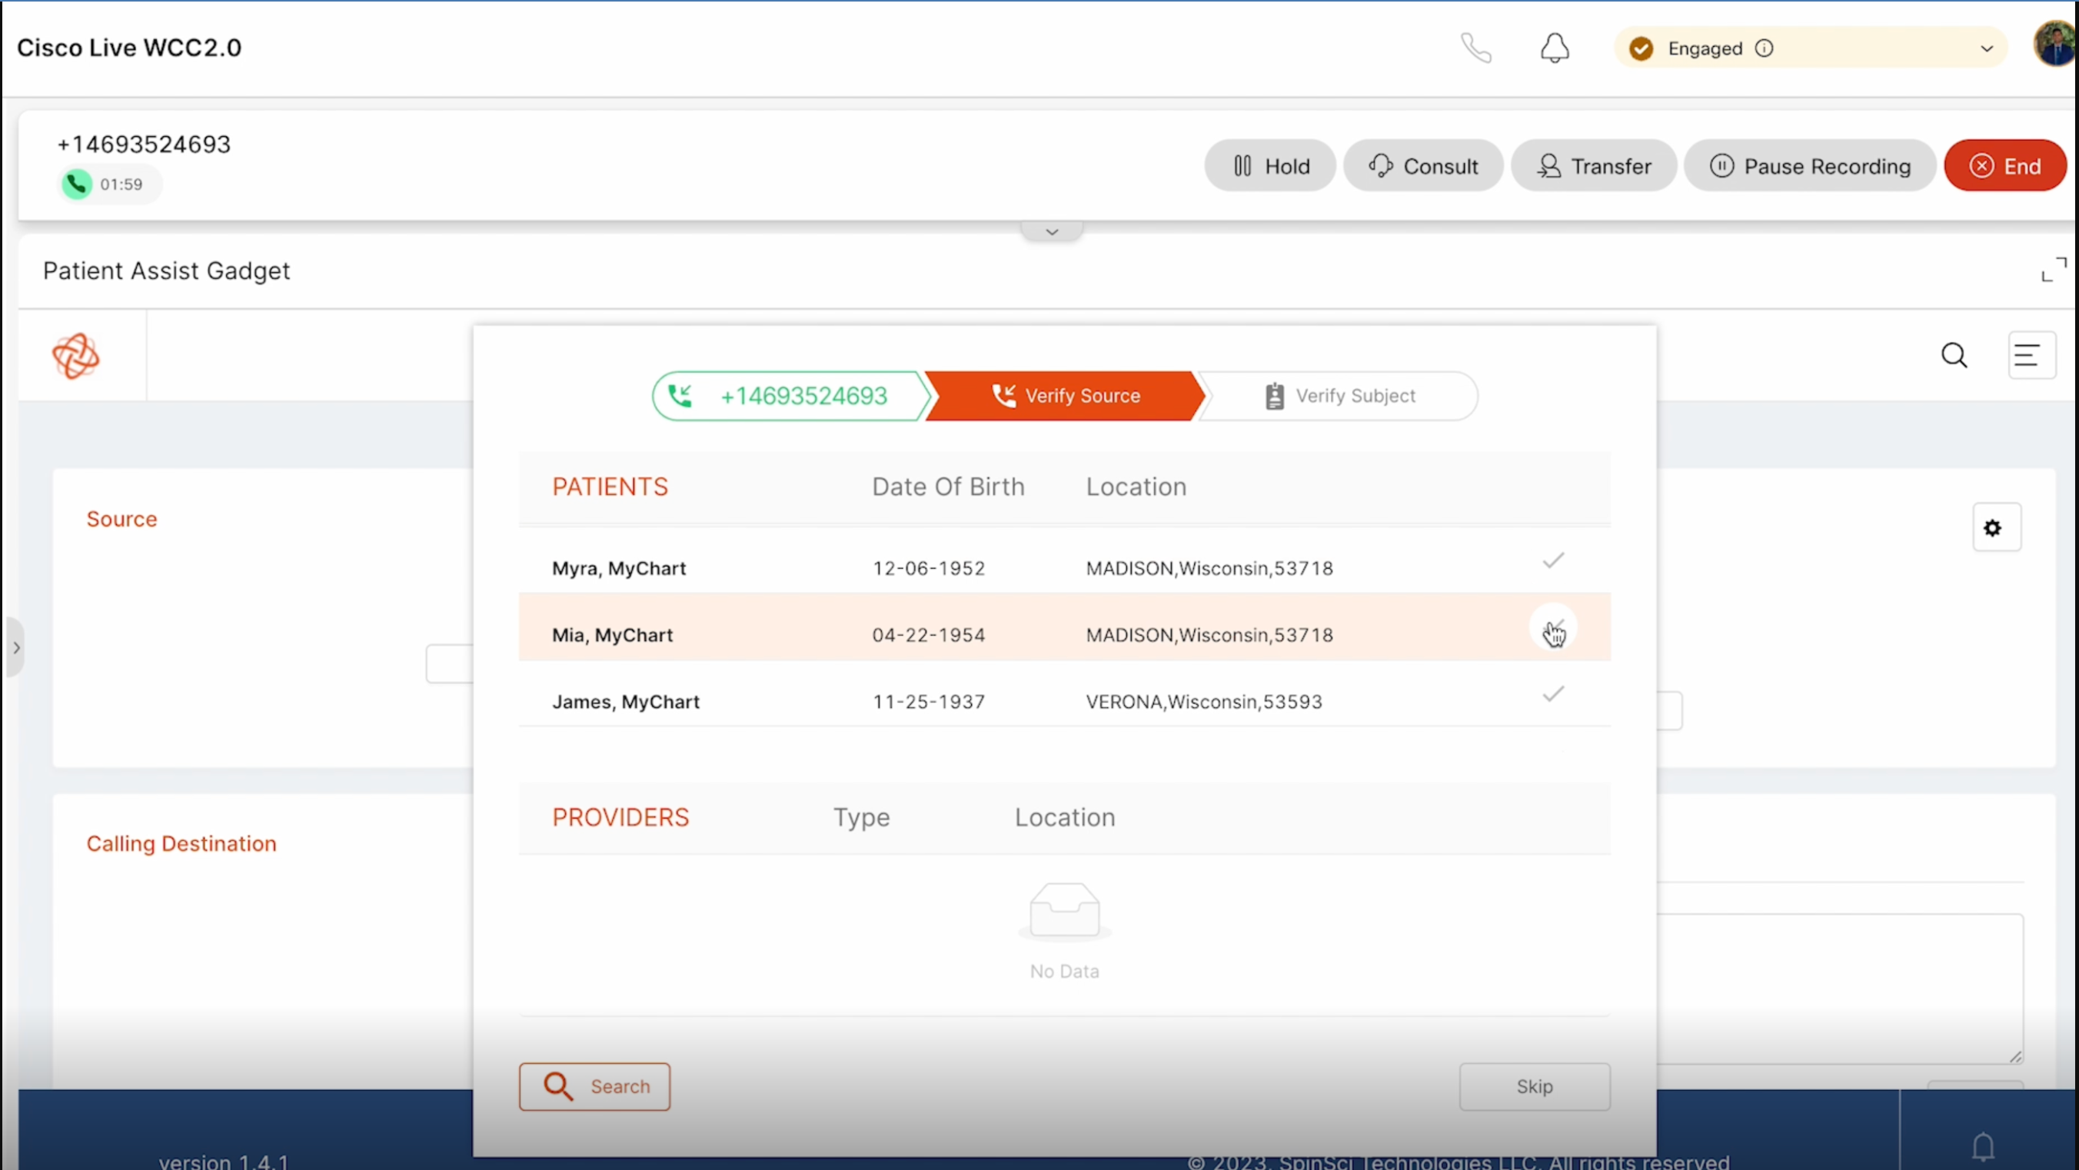This screenshot has height=1170, width=2079.
Task: Click the No Data empty inbox icon
Action: 1065,910
